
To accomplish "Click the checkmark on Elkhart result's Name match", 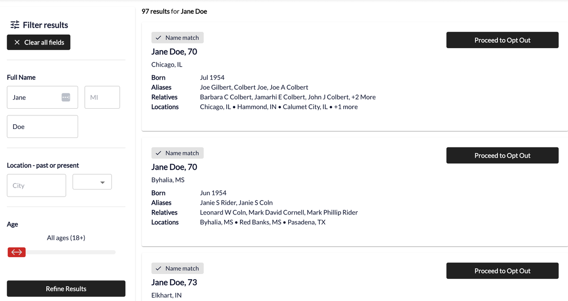I will point(159,268).
